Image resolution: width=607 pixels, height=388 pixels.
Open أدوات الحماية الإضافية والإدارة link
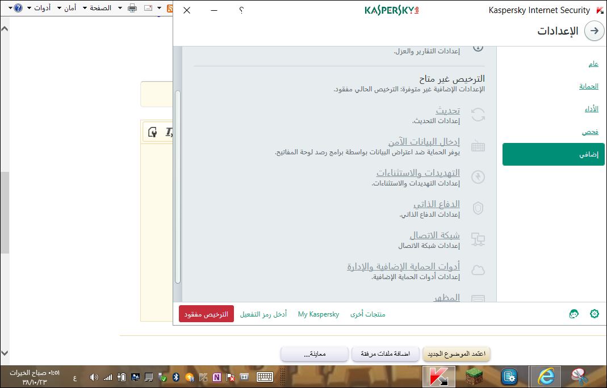click(x=403, y=267)
